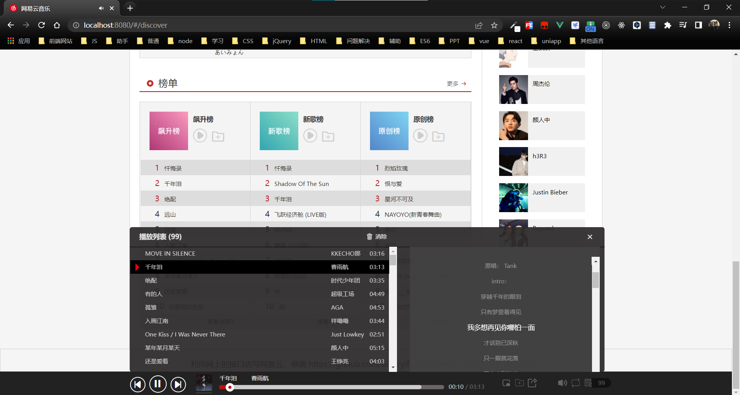Bookmark this page with star icon
740x395 pixels.
coord(494,25)
